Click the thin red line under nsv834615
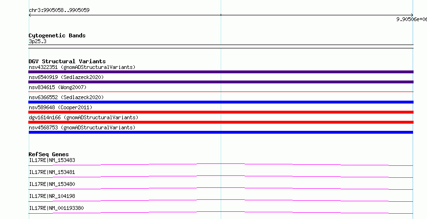Viewport: 427px width, 219px height. [x=221, y=92]
